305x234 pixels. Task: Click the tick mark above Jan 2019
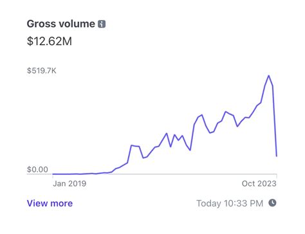tap(53, 176)
